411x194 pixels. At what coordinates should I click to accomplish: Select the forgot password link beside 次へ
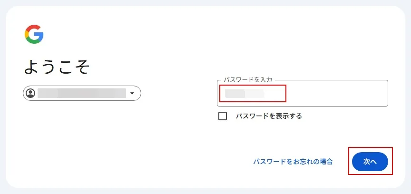[x=293, y=162]
